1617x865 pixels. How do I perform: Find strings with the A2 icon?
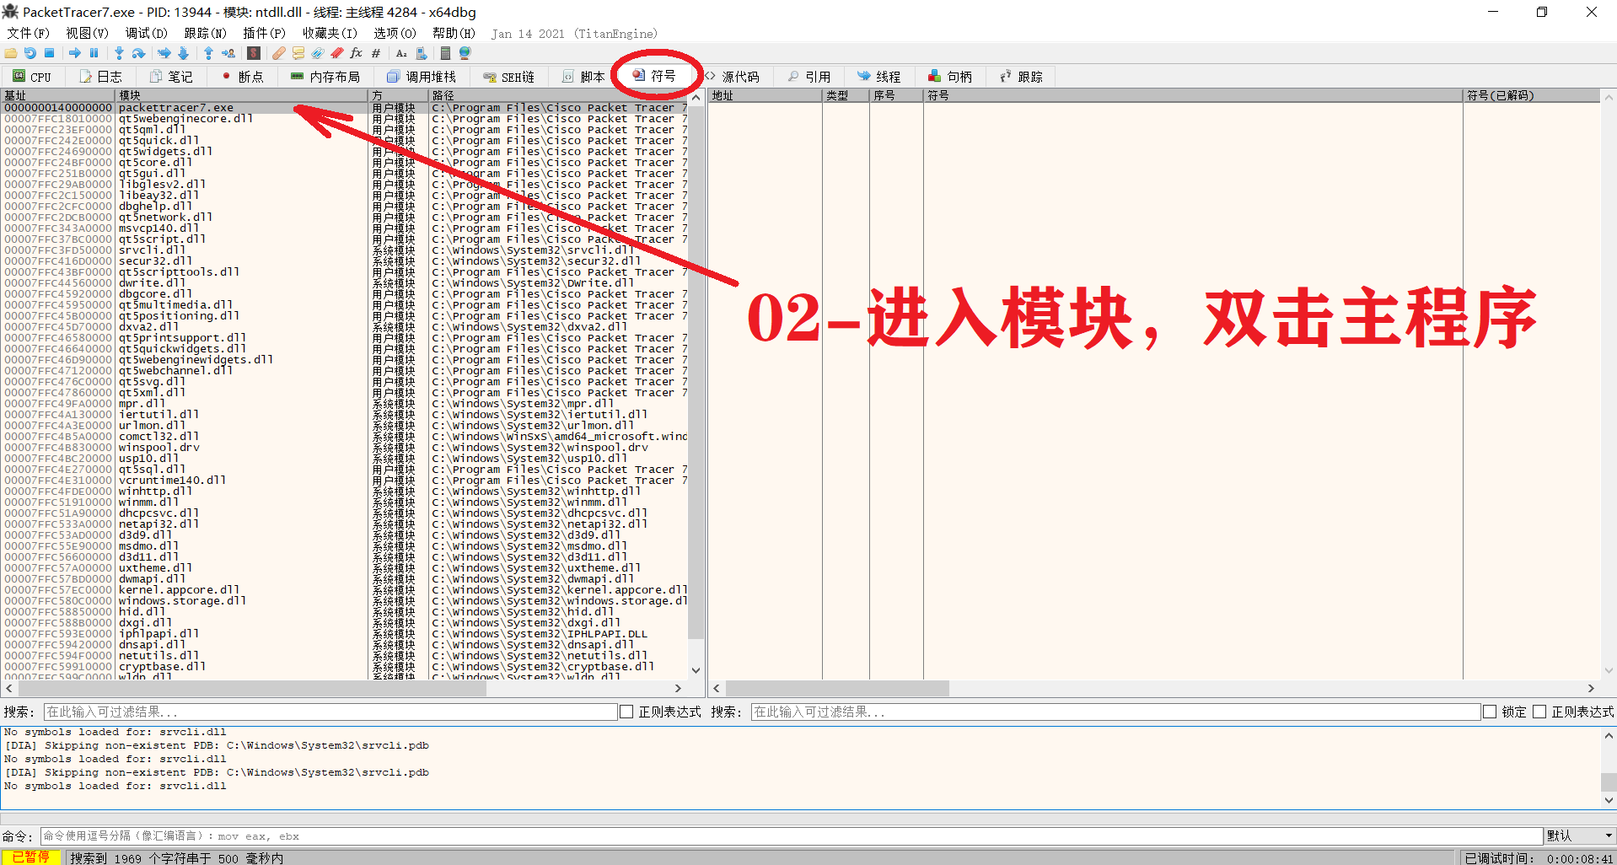[x=401, y=53]
